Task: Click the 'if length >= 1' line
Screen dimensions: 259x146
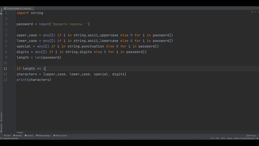Action: point(31,69)
